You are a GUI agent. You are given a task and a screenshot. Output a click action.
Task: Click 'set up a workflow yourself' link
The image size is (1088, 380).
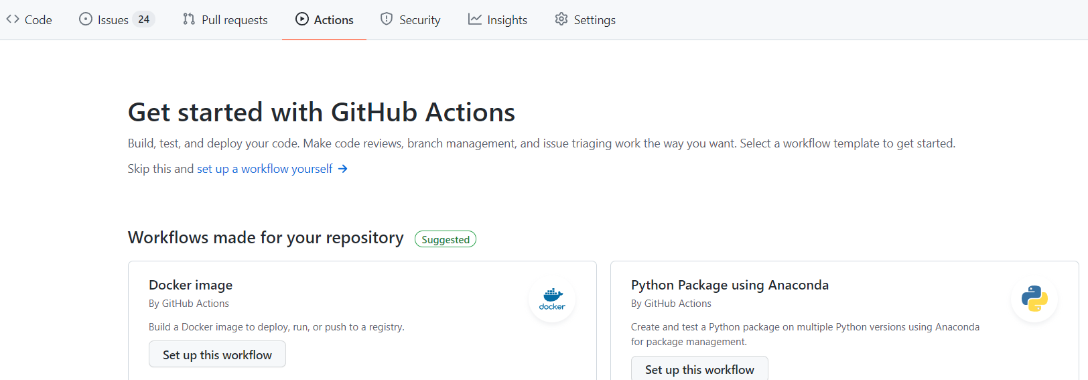pos(265,169)
